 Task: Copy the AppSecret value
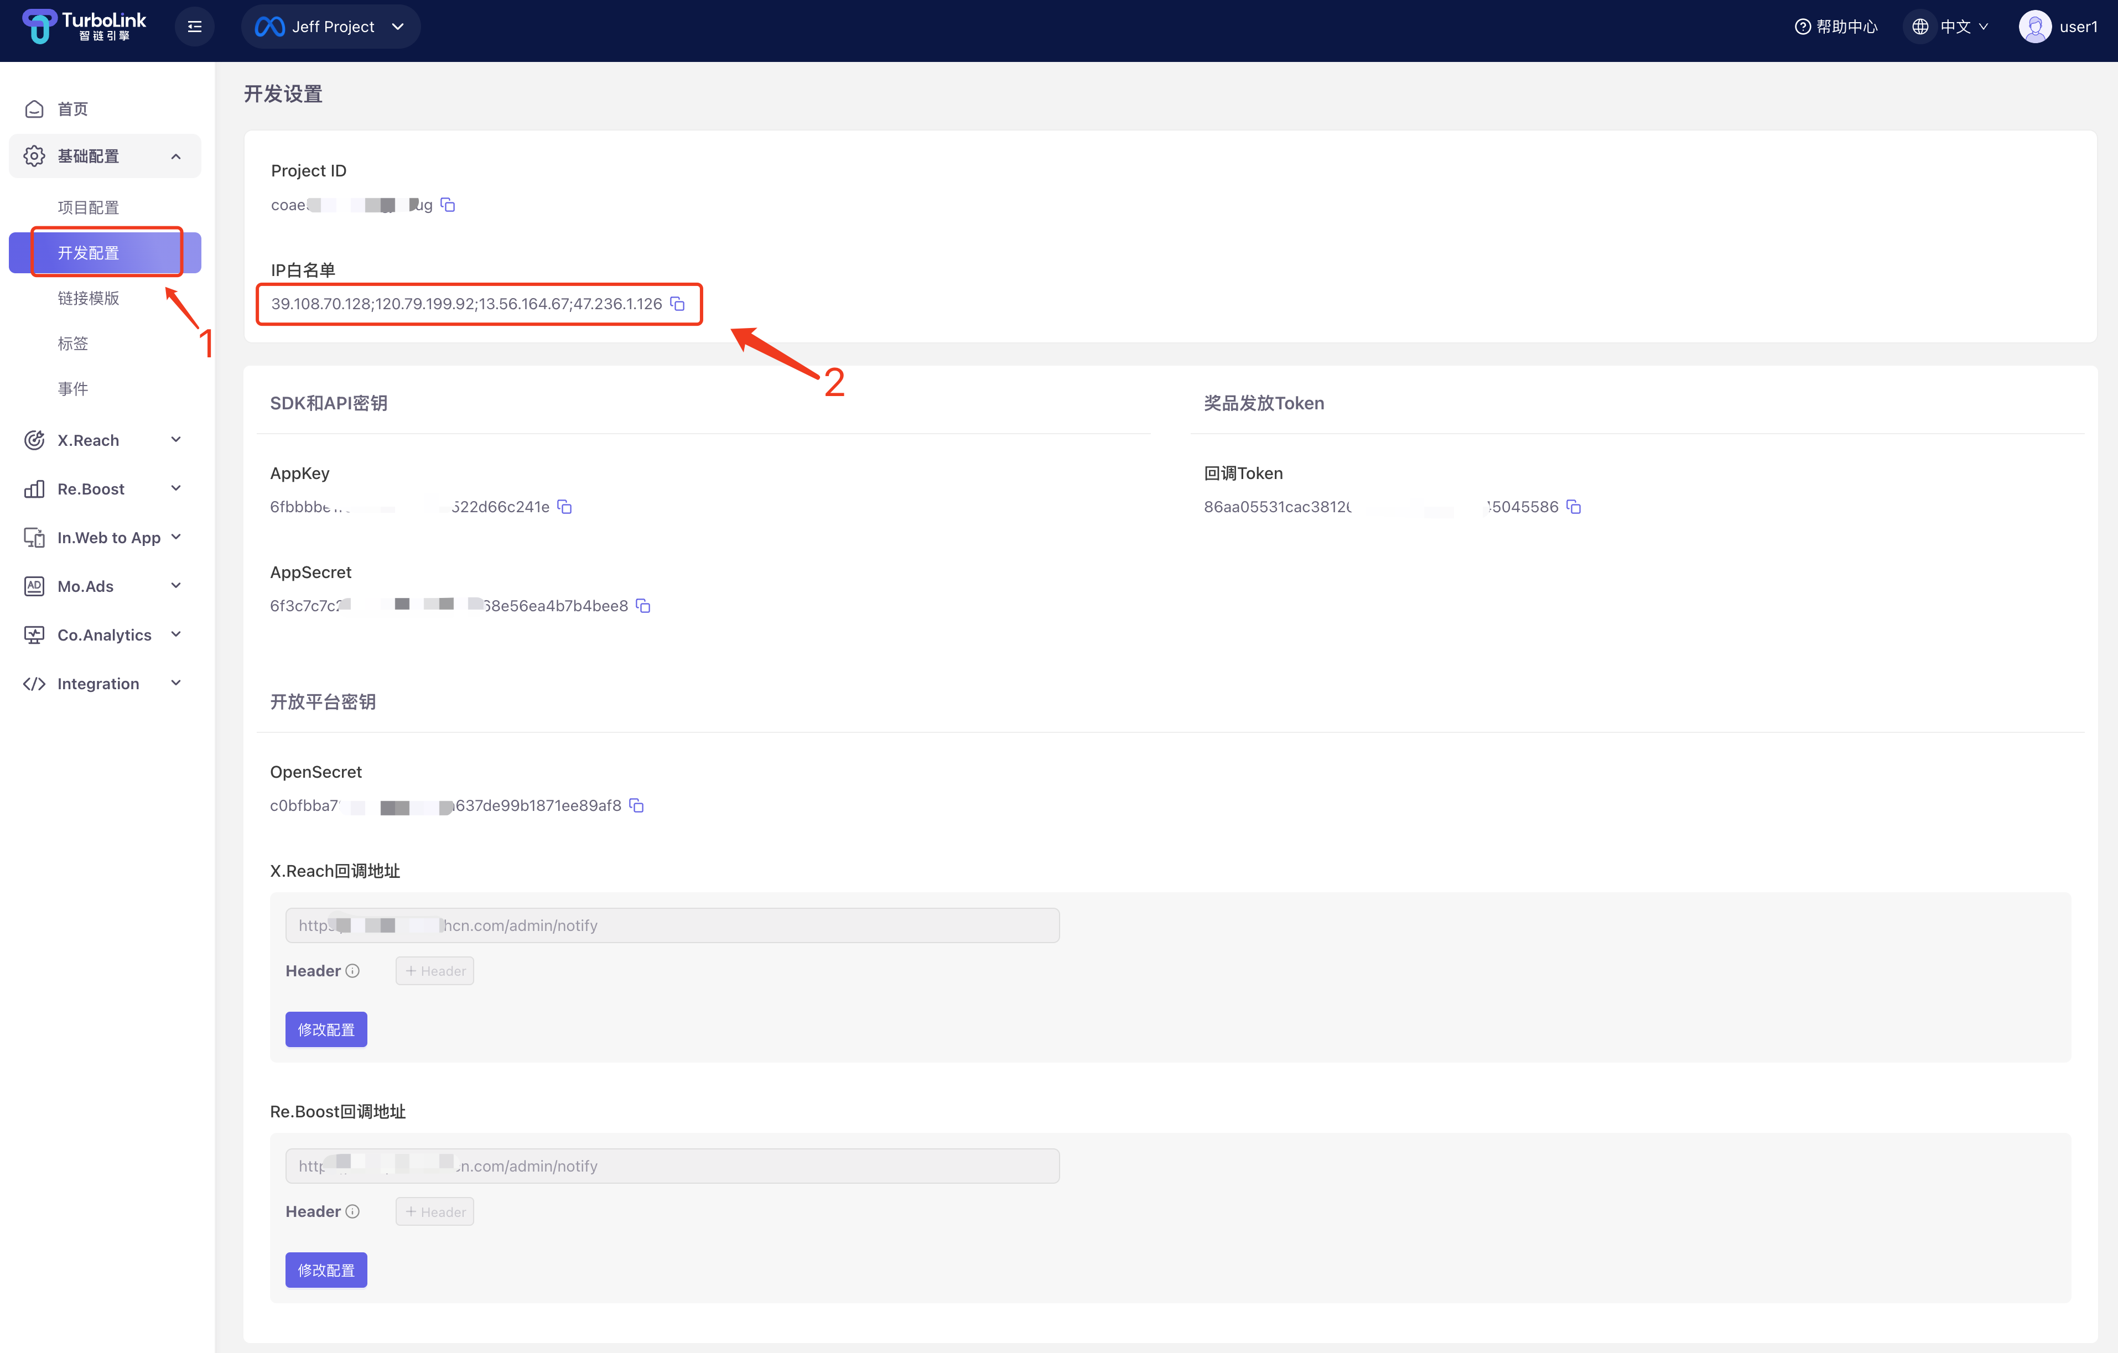[643, 606]
